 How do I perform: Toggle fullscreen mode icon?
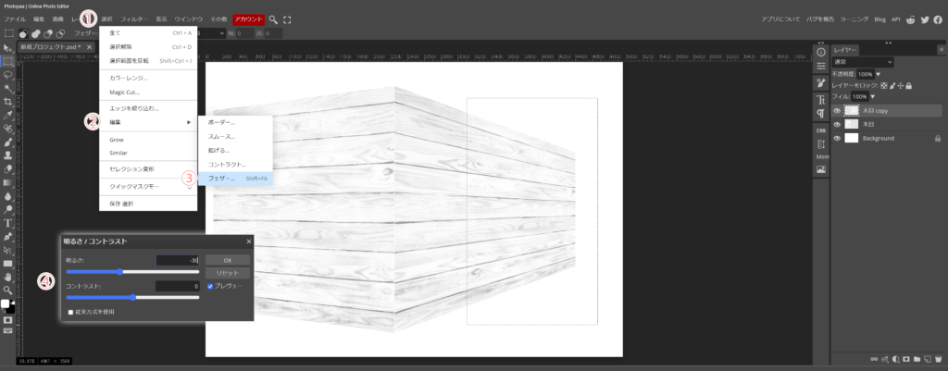tap(287, 19)
